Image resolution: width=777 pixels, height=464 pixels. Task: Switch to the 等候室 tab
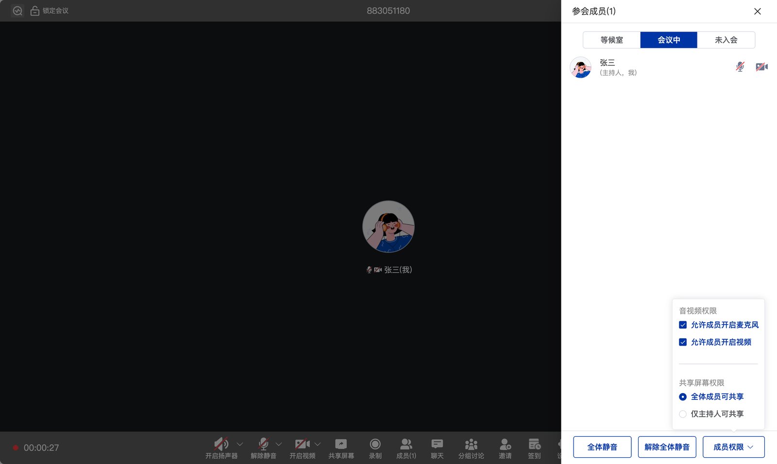[x=611, y=40]
